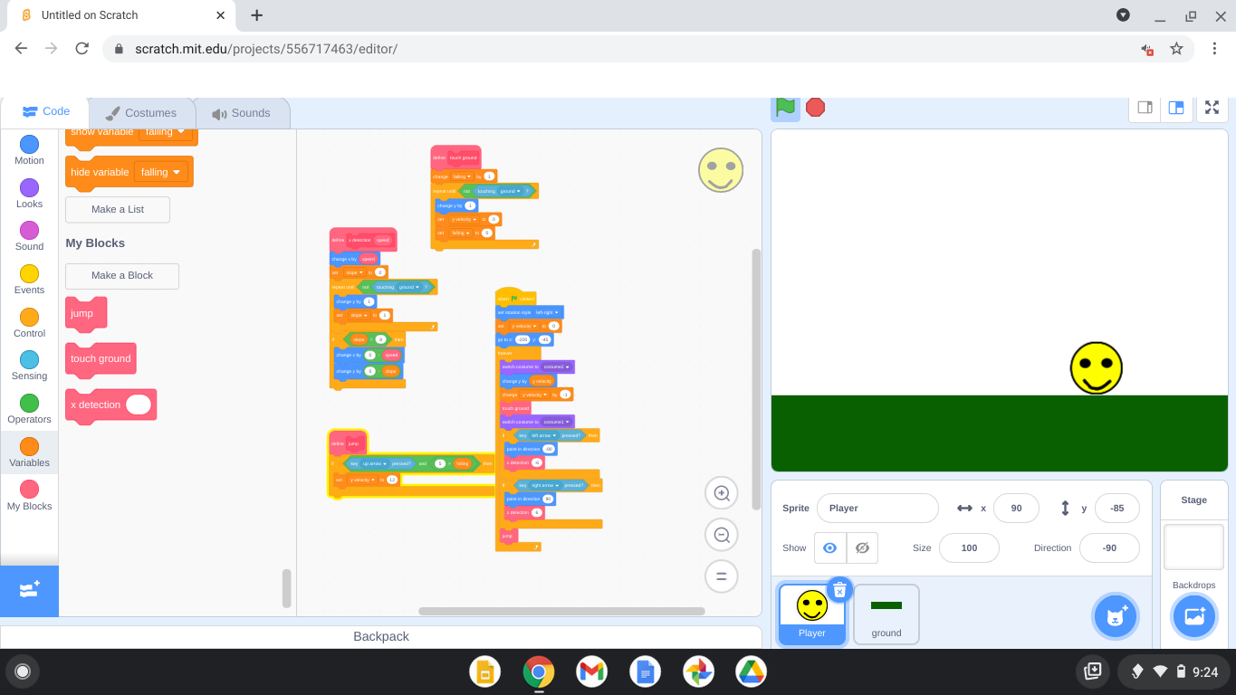
Task: Delete the Player sprite via its trash icon
Action: pyautogui.click(x=839, y=589)
